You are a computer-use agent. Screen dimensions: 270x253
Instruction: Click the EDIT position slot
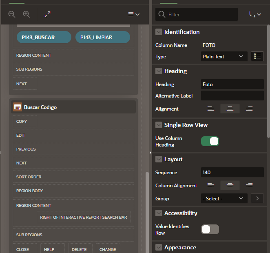(73, 135)
